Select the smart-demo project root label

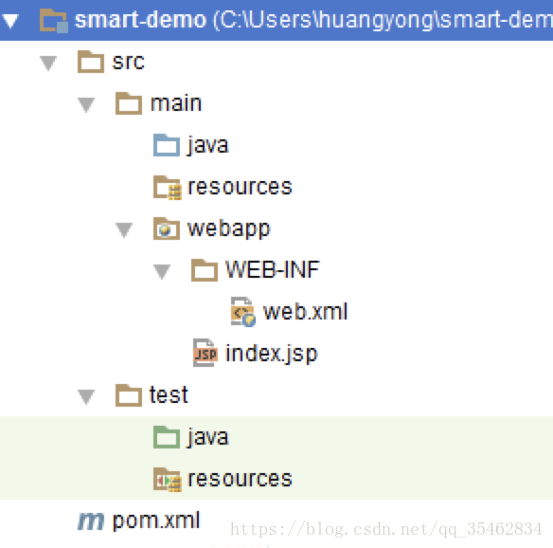140,20
